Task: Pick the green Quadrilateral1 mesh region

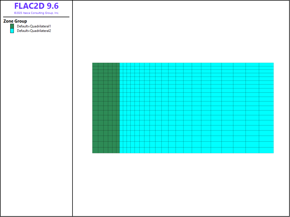Action: pyautogui.click(x=106, y=108)
